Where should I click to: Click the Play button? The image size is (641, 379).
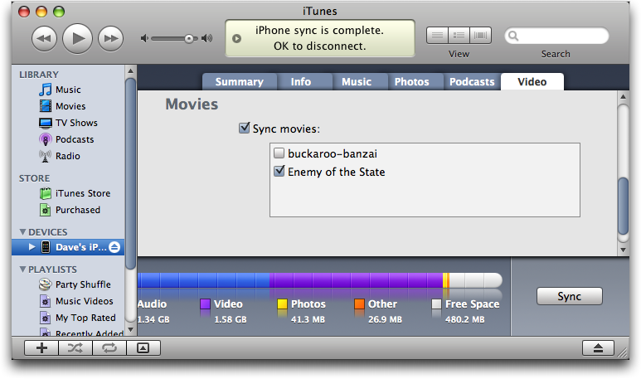77,38
